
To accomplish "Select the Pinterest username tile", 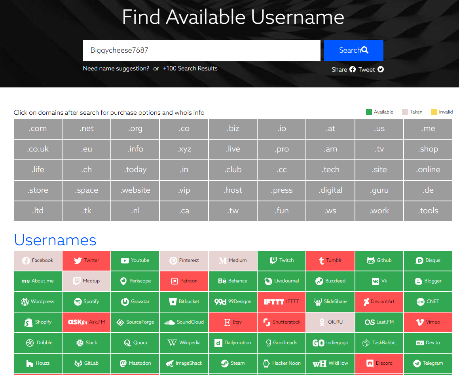I will click(x=184, y=261).
